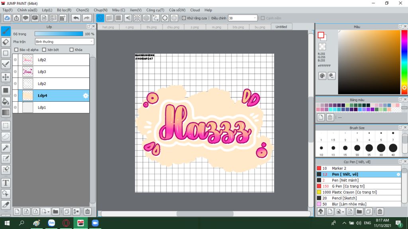
Task: Open the Công cụ(T) menu
Action: (155, 10)
